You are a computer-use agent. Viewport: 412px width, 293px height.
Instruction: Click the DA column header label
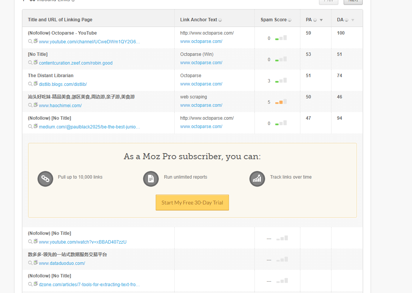pyautogui.click(x=340, y=20)
